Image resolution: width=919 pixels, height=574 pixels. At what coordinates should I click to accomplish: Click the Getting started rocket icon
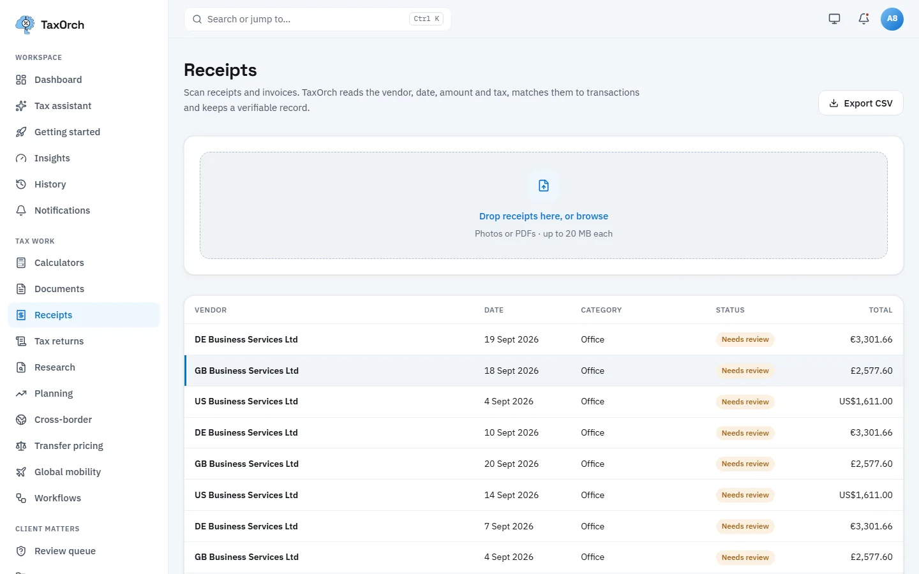pyautogui.click(x=21, y=132)
